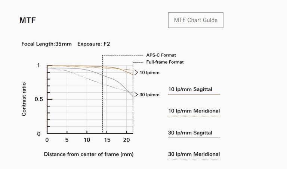
Task: Click the Focal Length:35mm text
Action: [x=47, y=44]
